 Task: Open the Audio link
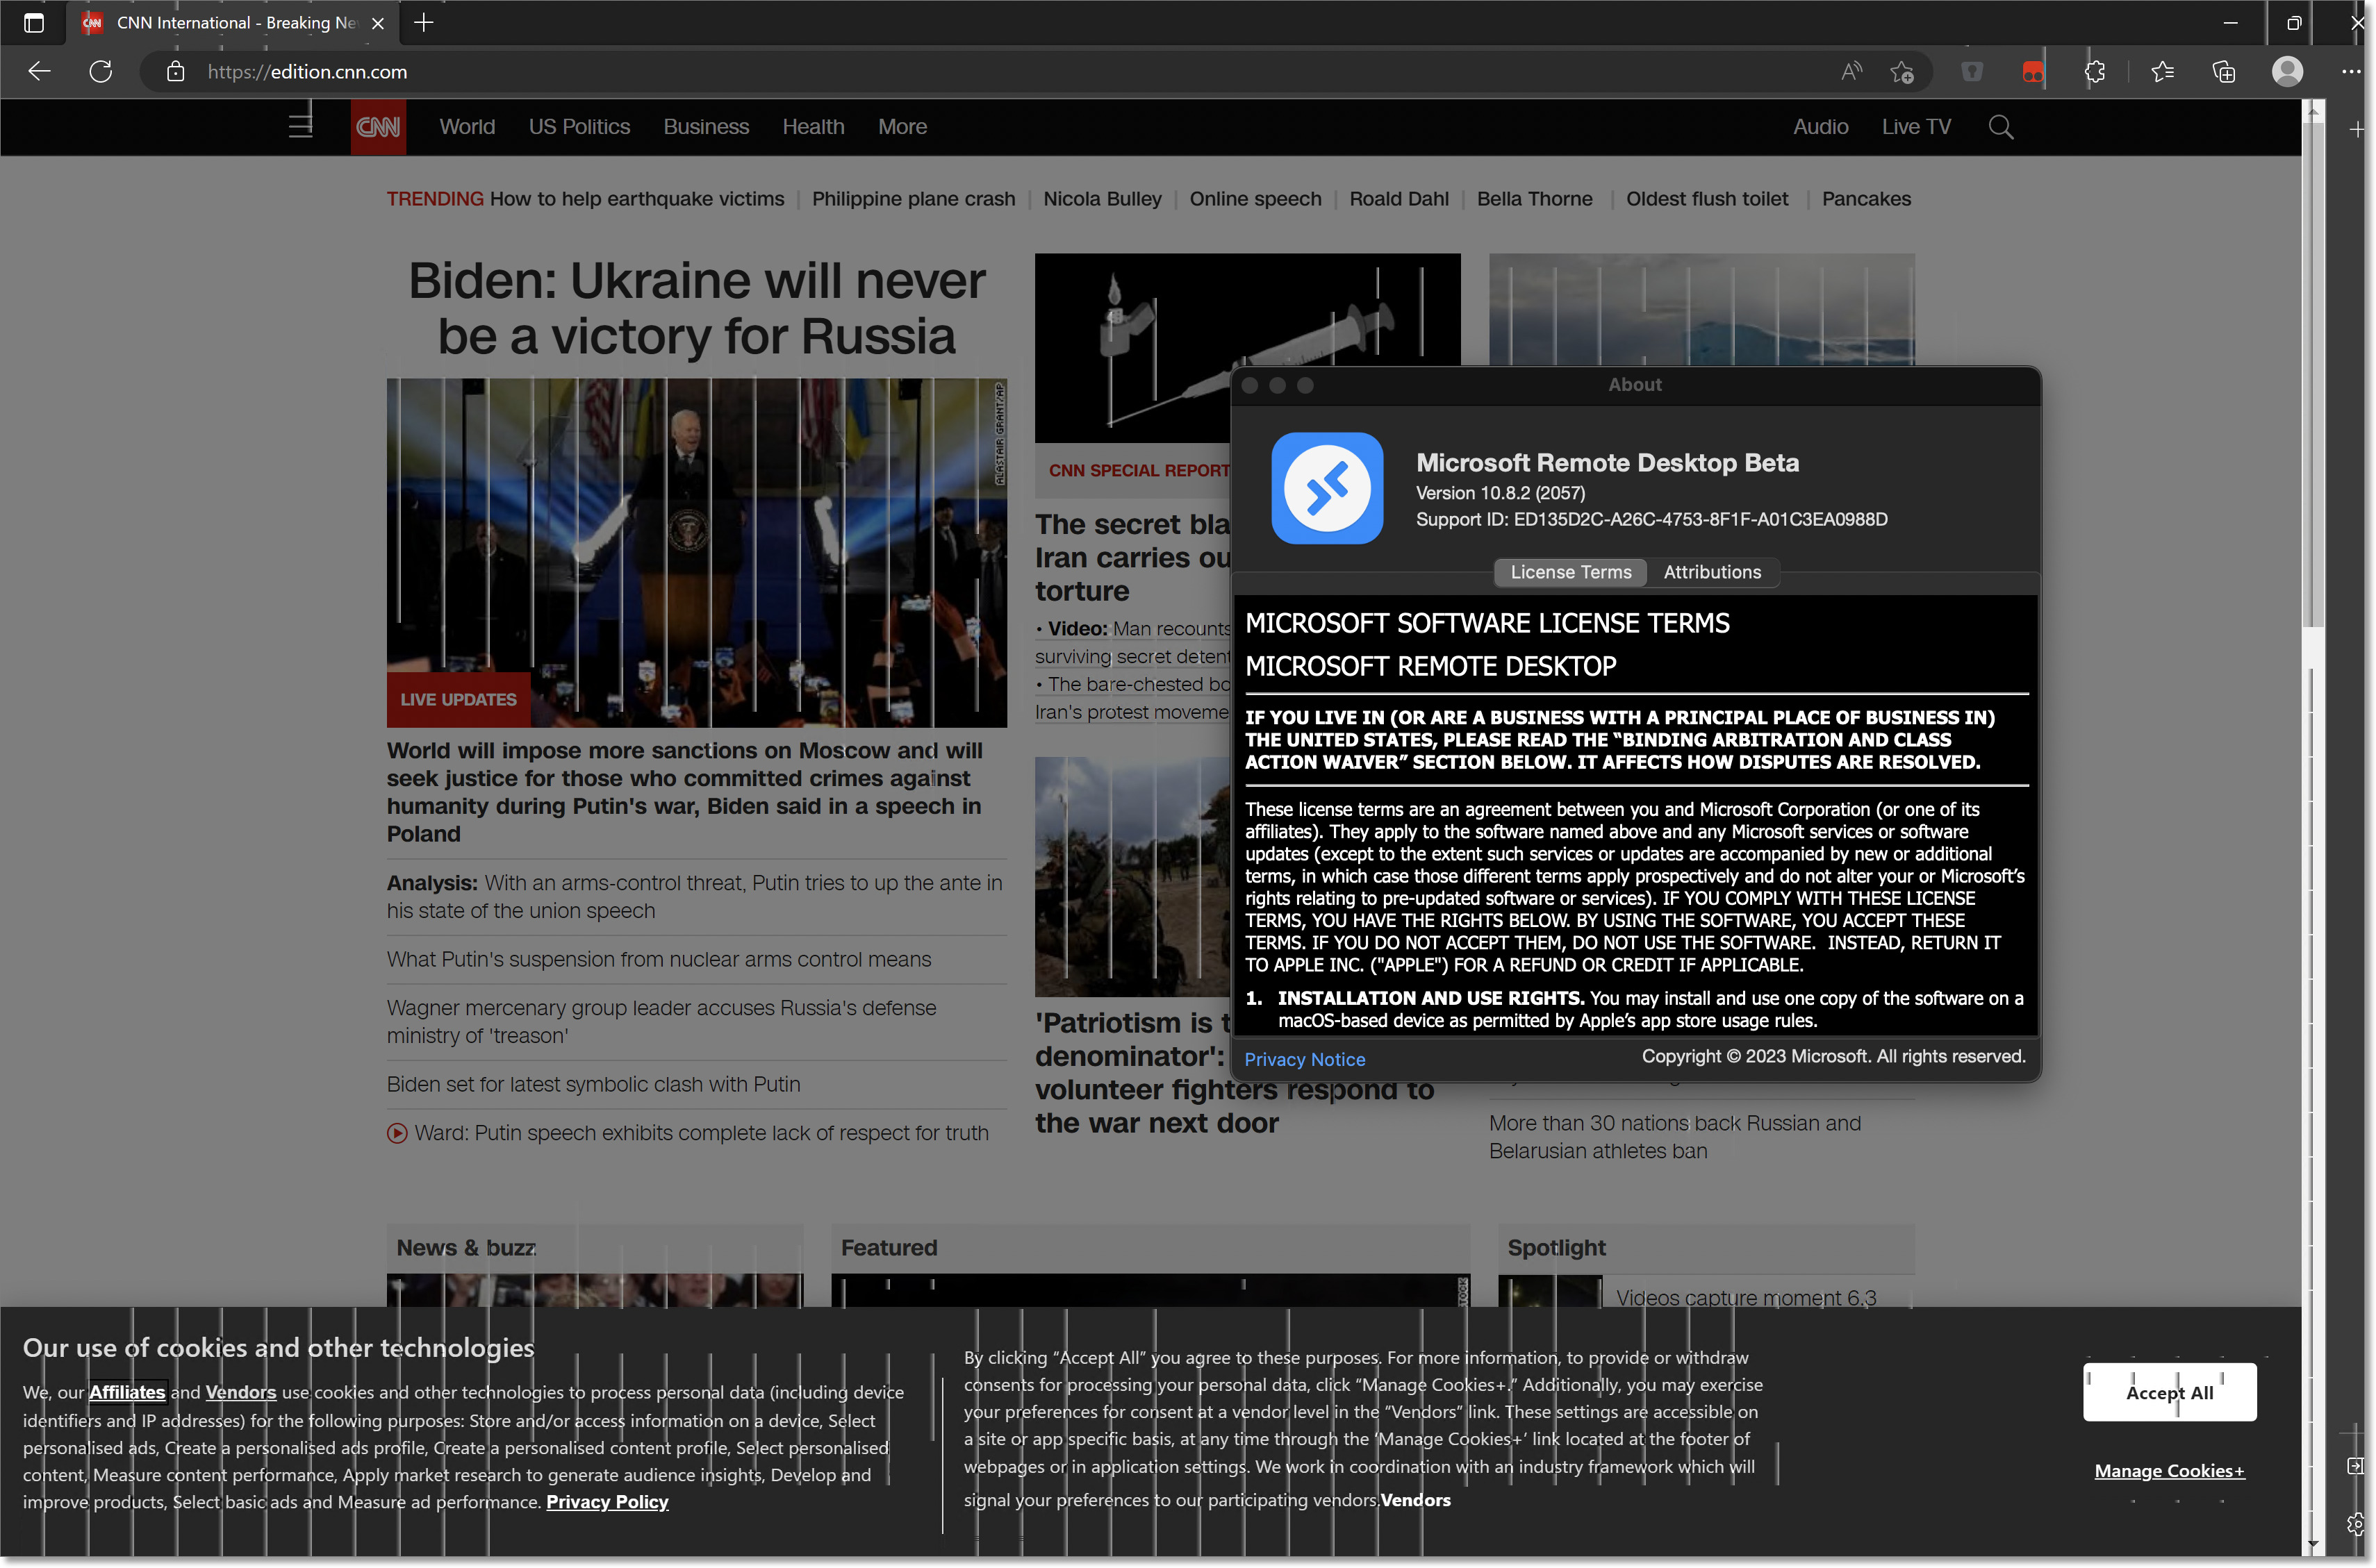click(x=1820, y=127)
